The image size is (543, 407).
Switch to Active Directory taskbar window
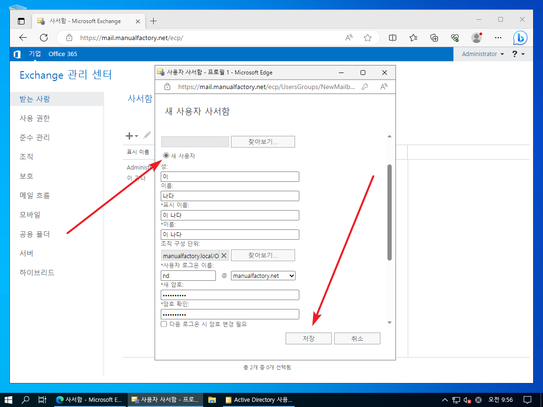[x=259, y=400]
